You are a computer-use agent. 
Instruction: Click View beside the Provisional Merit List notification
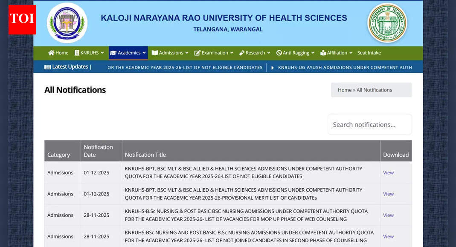(x=388, y=194)
